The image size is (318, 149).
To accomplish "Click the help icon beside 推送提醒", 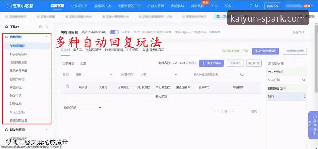I will [x=189, y=87].
